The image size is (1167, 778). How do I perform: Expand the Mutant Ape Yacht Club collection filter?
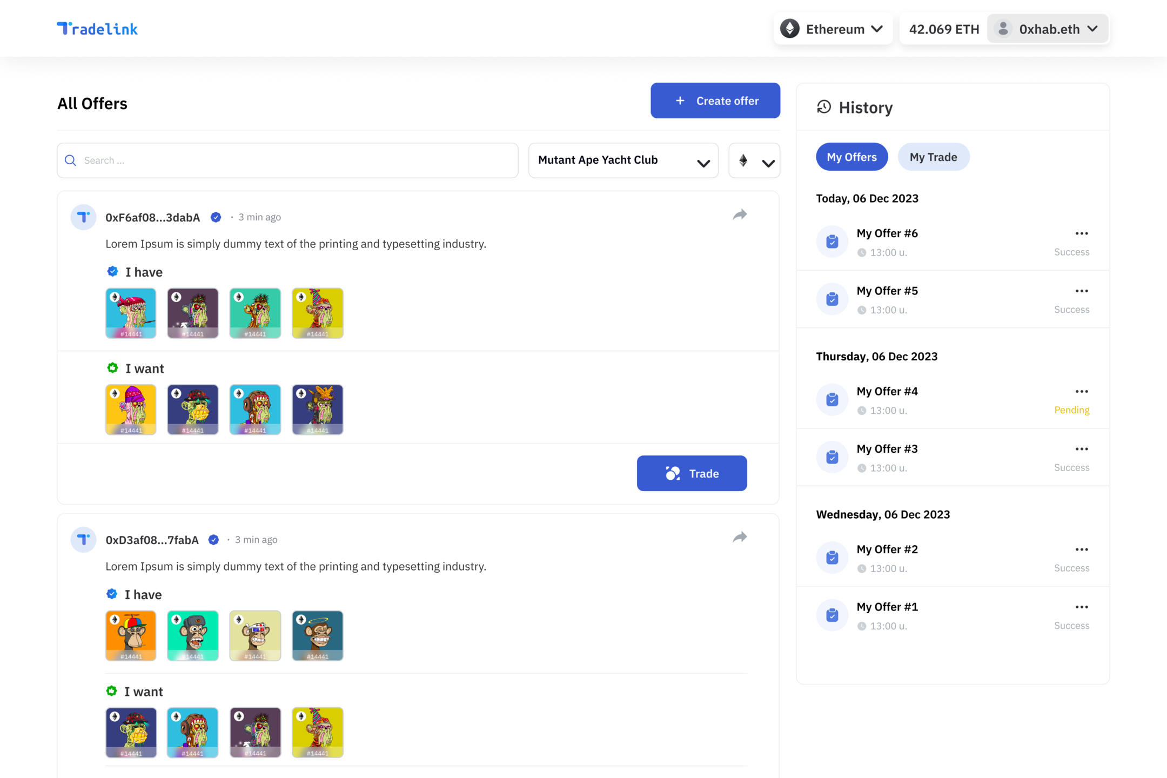[x=623, y=160]
